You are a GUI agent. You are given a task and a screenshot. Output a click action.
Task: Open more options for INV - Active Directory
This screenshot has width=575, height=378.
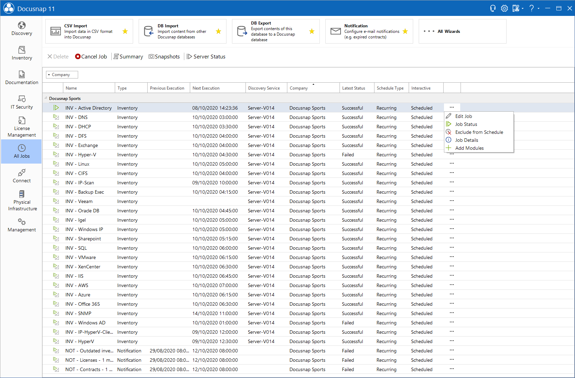pos(452,107)
